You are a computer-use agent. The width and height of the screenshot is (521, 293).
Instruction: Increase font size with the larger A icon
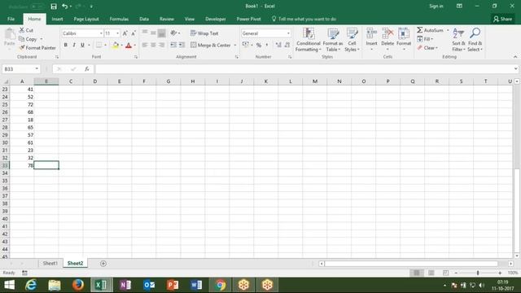125,33
